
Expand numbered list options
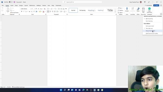[53, 9]
